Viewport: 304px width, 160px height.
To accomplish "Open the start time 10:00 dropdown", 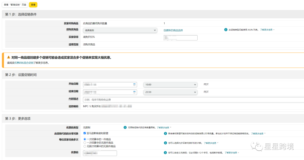I will (170, 85).
